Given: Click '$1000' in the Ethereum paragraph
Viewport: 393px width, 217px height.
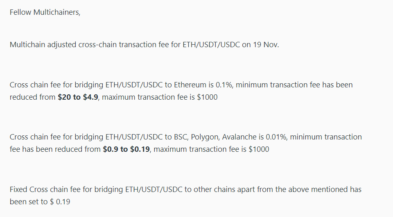Looking at the screenshot, I should [207, 97].
